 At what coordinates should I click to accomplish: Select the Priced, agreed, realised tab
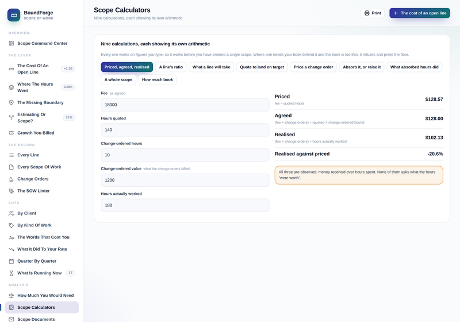[x=126, y=67]
